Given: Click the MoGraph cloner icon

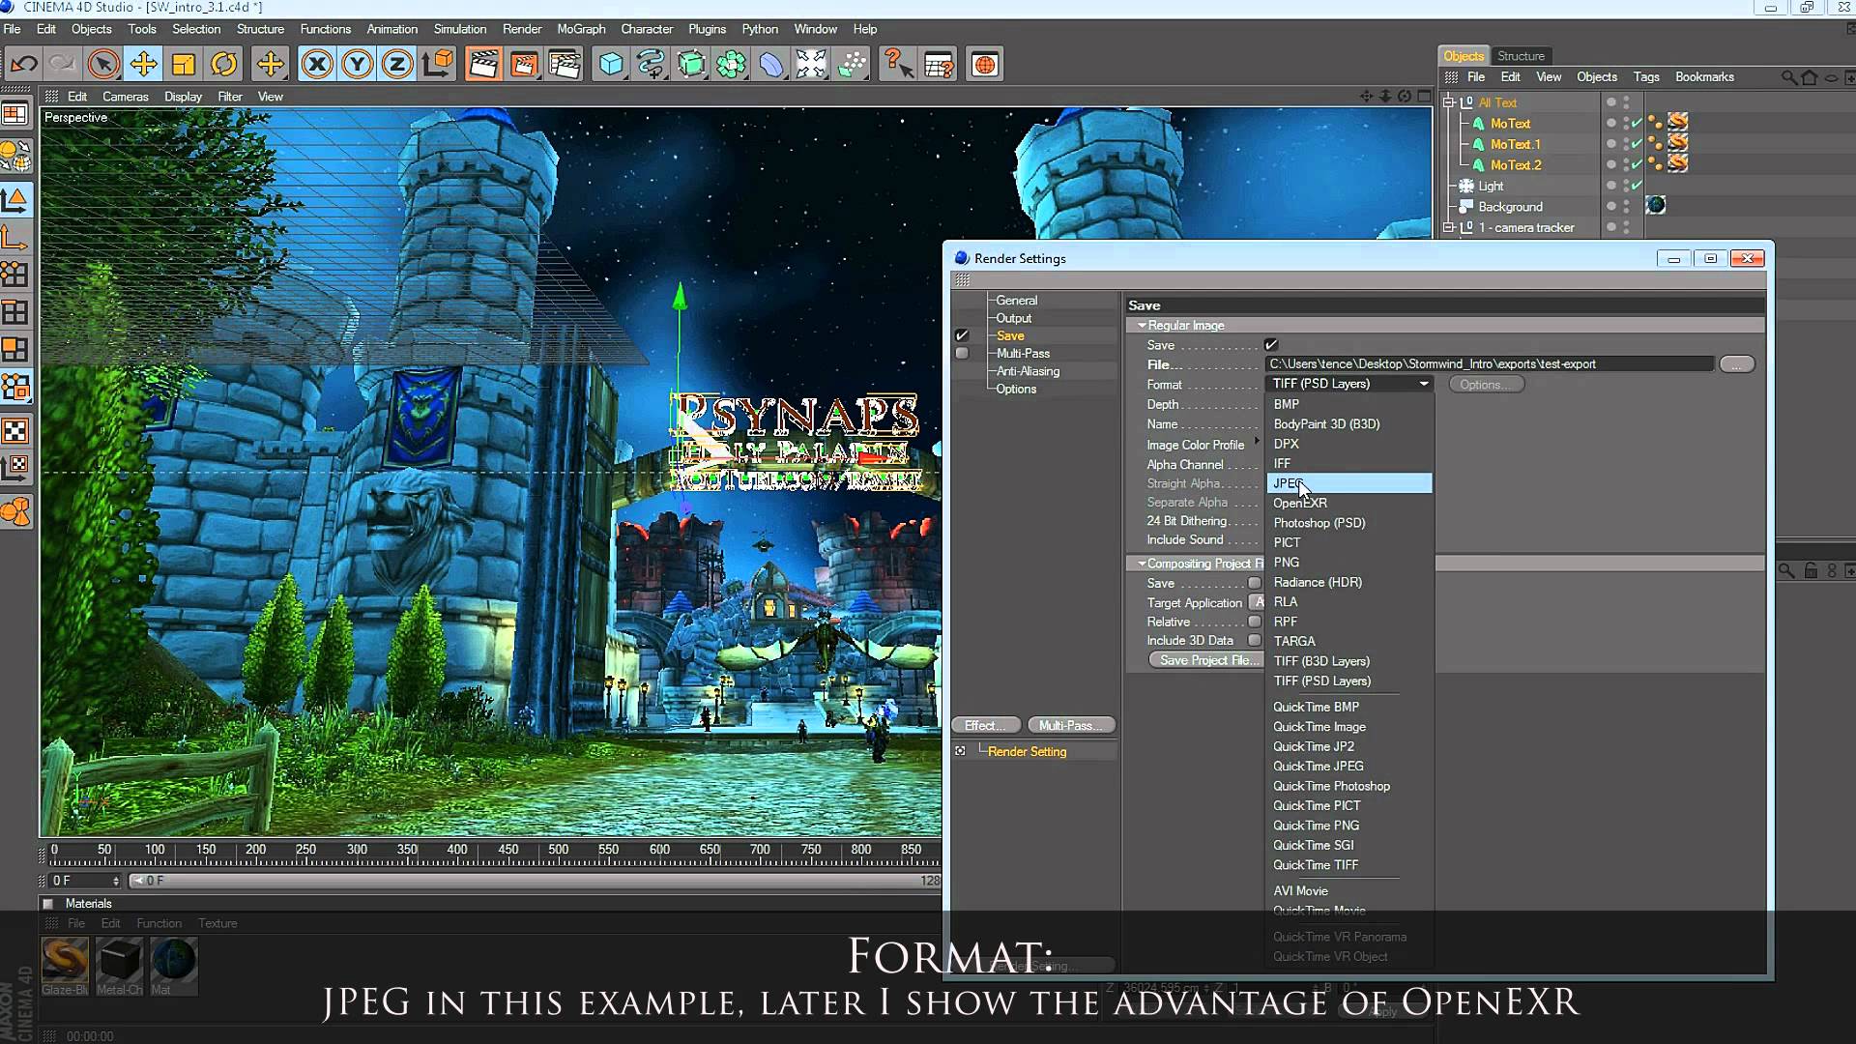Looking at the screenshot, I should [731, 64].
